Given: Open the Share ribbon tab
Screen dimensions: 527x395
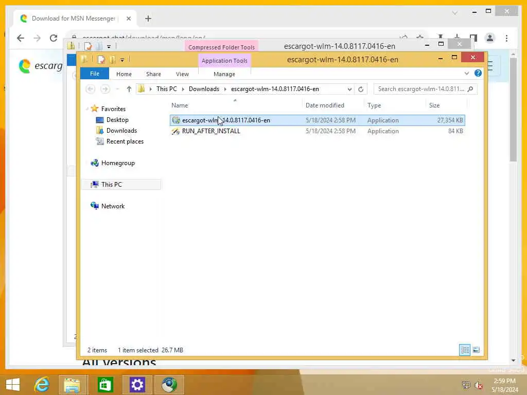Looking at the screenshot, I should click(153, 74).
